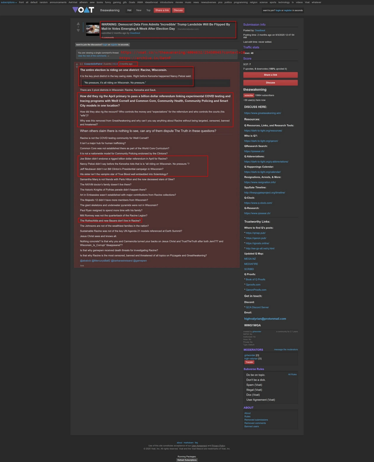374x462 pixels.
Task: Click the comment's 'link' permalink
Action: [82, 266]
